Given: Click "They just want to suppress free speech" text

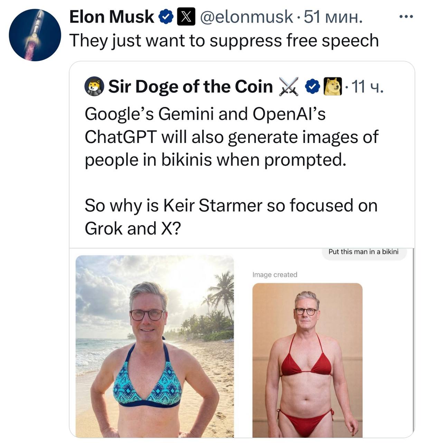Looking at the screenshot, I should click(x=224, y=40).
